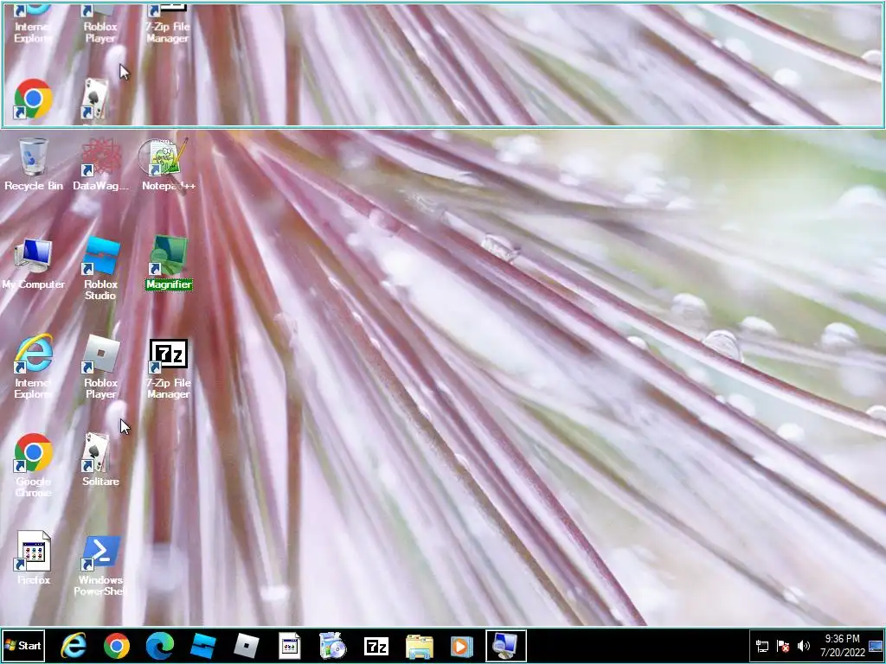Open the network tray icon
Image resolution: width=886 pixels, height=664 pixels.
pos(762,646)
